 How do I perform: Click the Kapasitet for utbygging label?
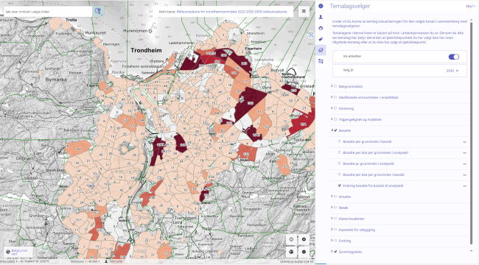tap(357, 230)
